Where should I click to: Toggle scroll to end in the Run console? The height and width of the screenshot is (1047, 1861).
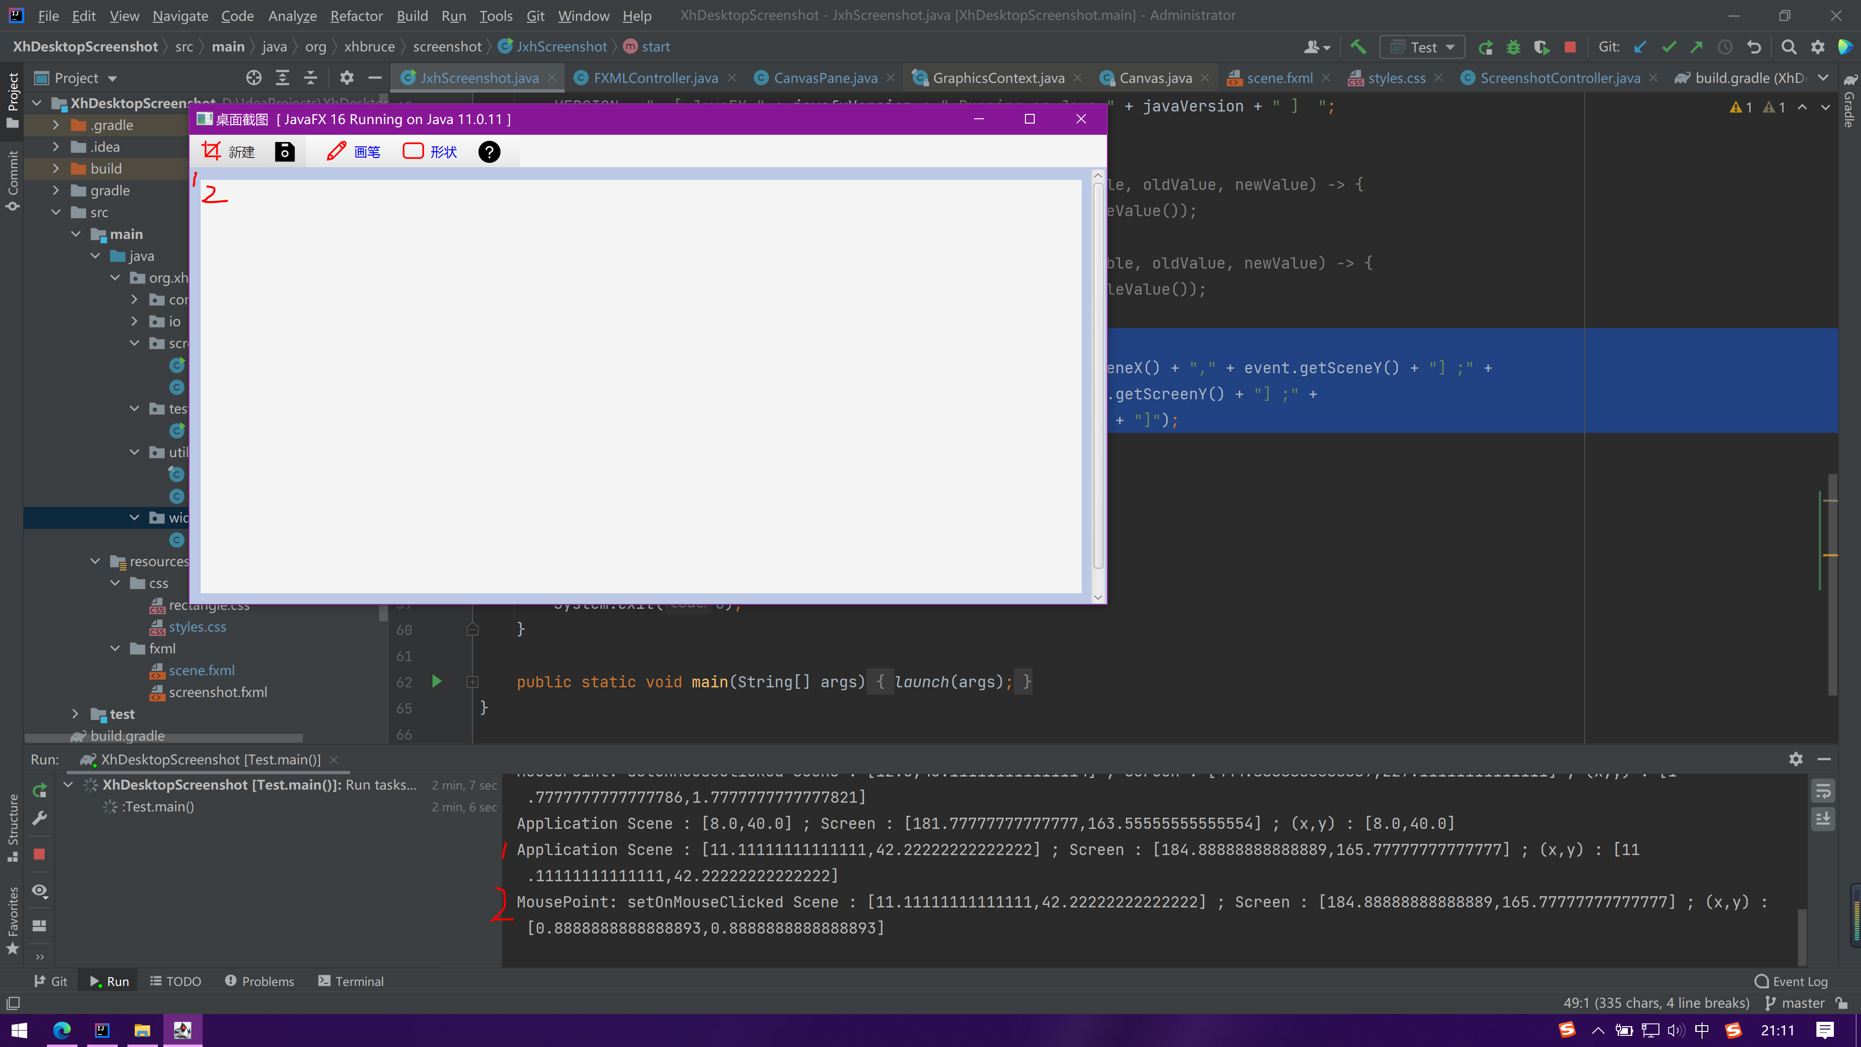click(1823, 819)
